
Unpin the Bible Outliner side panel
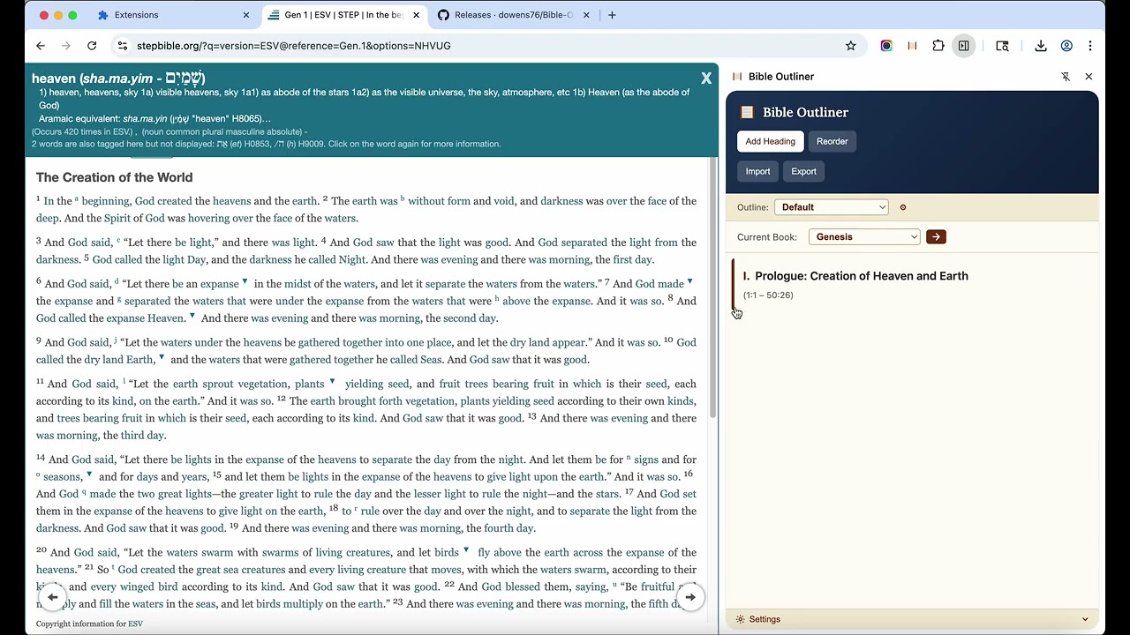[x=1066, y=77]
